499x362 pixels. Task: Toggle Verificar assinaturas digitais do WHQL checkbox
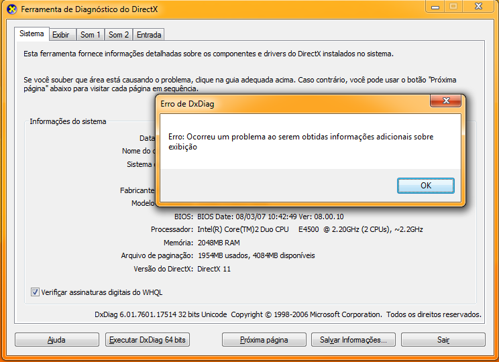click(35, 292)
